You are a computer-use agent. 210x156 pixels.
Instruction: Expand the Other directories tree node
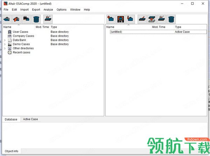(x=5, y=48)
